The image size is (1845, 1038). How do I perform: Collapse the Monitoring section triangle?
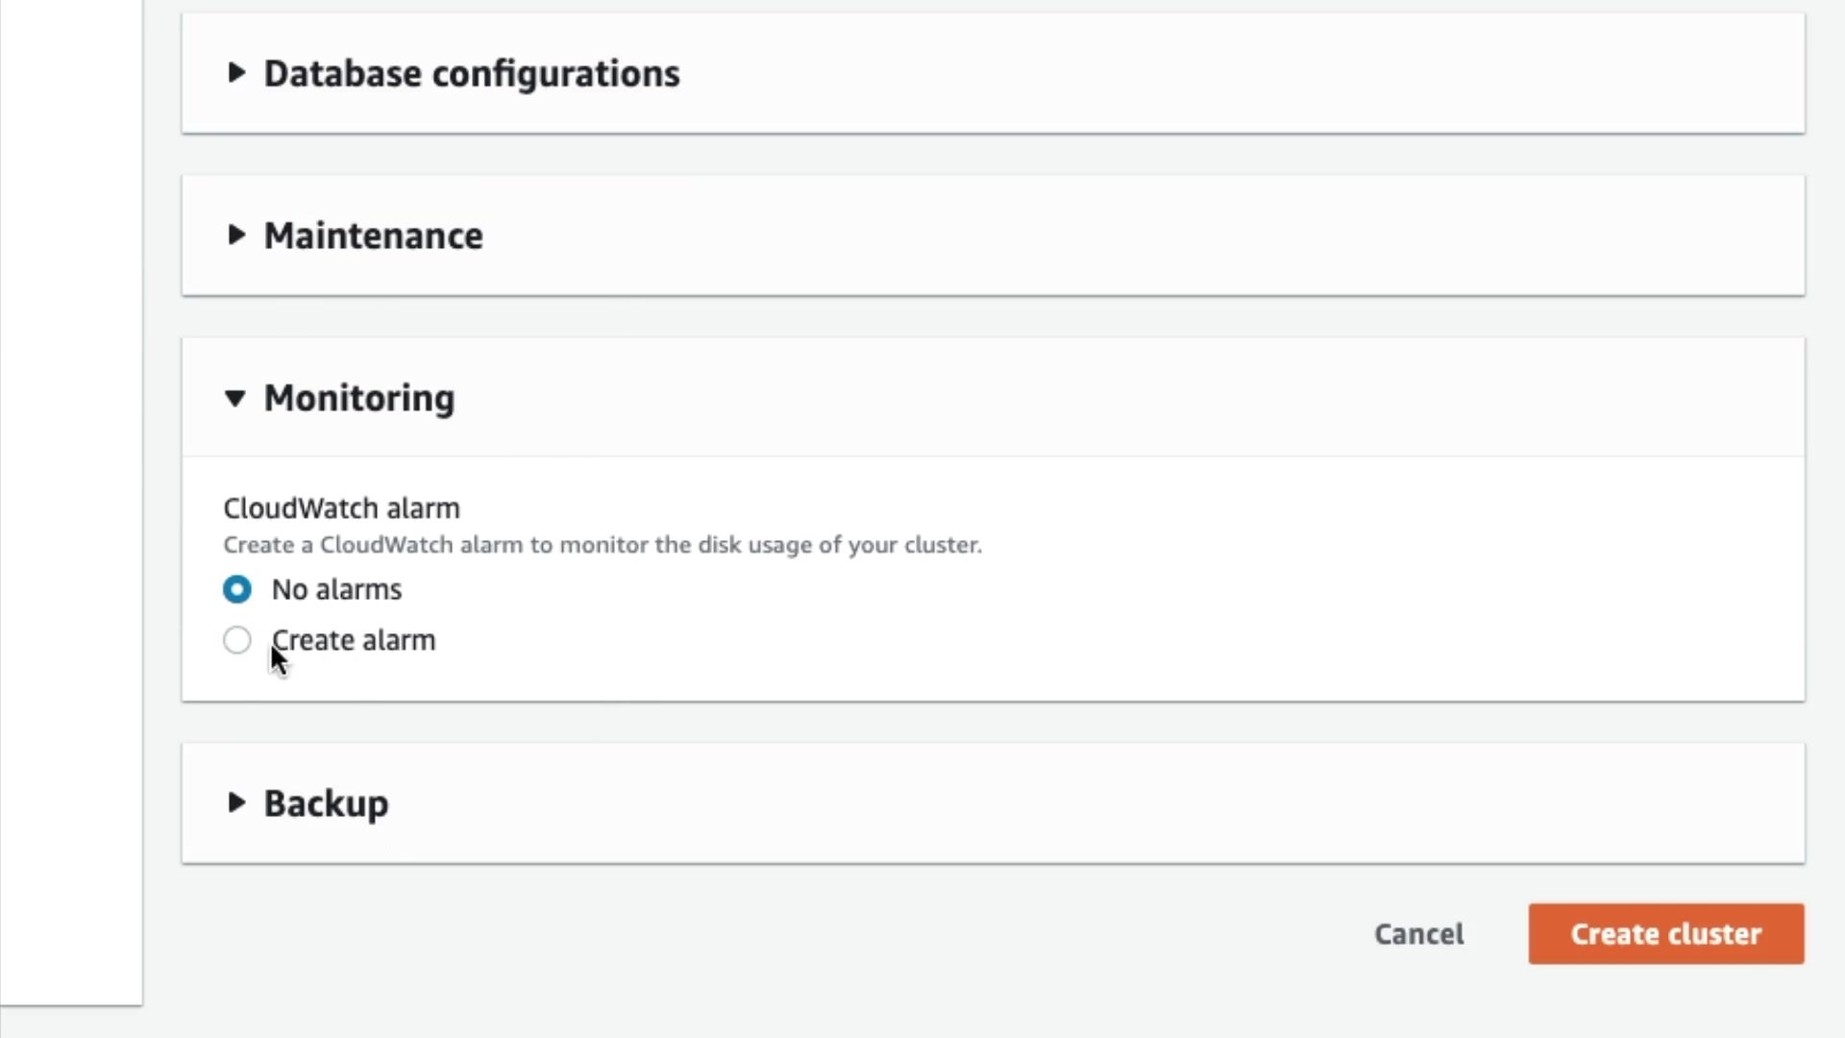235,398
